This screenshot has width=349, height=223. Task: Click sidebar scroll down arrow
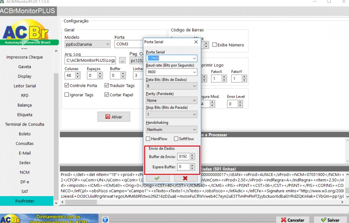[56, 203]
